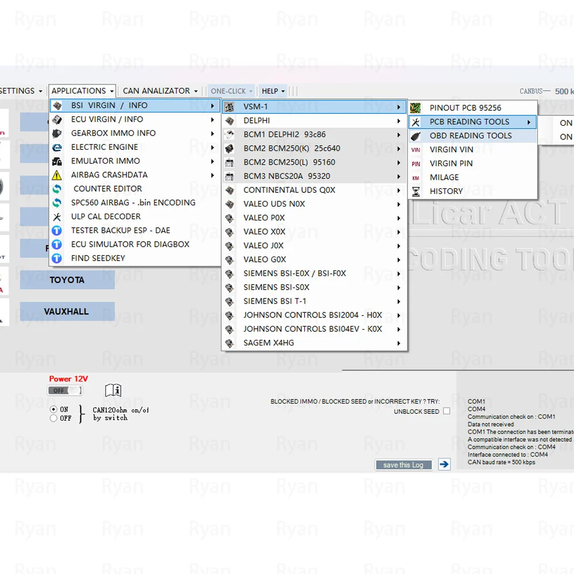The image size is (574, 574).
Task: Open the APPLICATIONS menu
Action: (82, 91)
